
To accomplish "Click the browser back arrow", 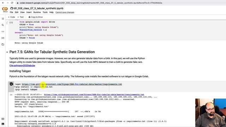I will click(3, 3).
